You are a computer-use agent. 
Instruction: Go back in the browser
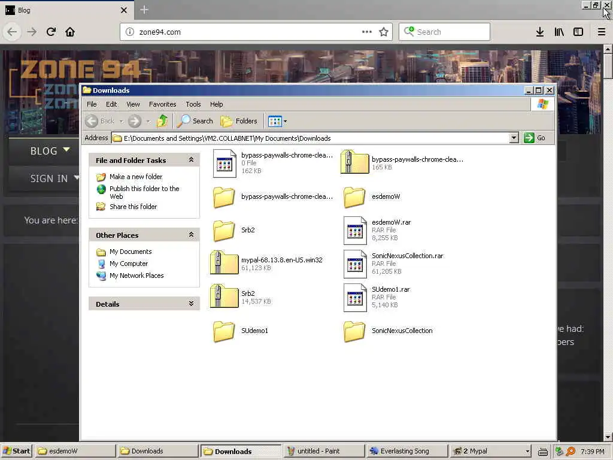12,32
